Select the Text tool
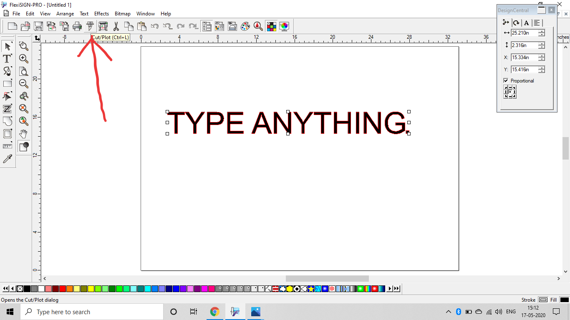Image resolution: width=570 pixels, height=320 pixels. (8, 59)
